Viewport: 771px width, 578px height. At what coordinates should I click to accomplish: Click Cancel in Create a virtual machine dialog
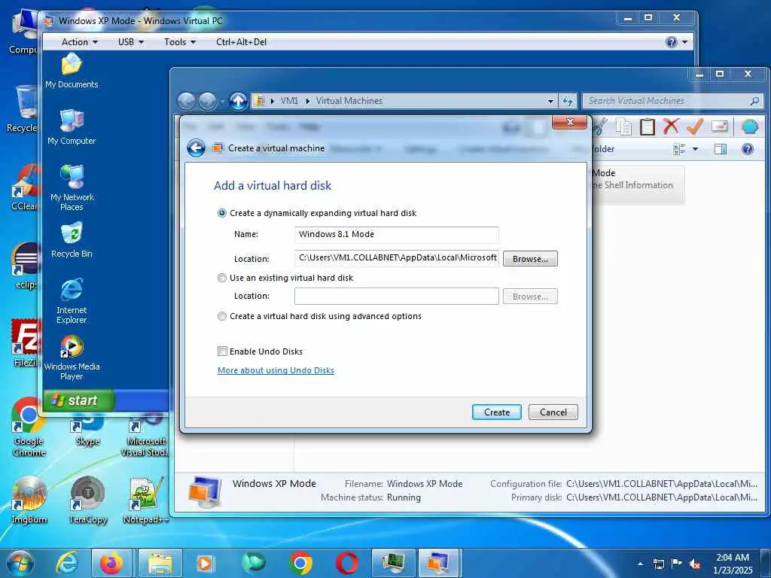553,412
